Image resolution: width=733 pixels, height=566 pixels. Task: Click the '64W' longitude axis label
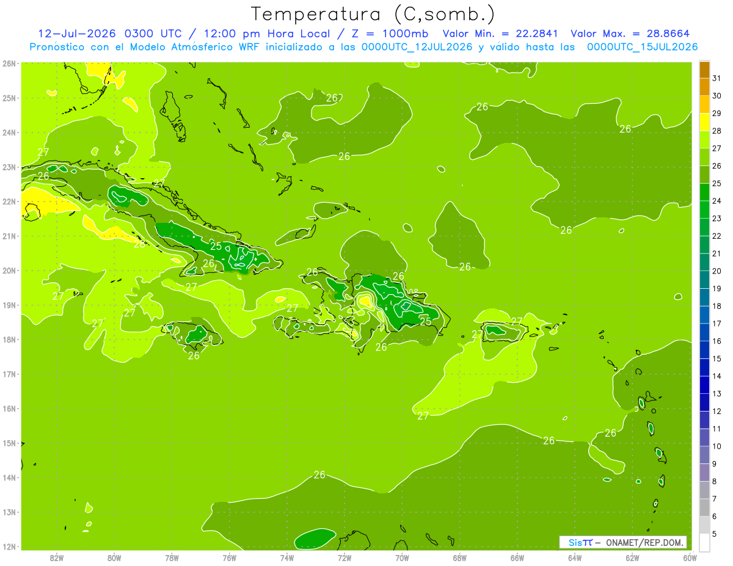pyautogui.click(x=575, y=557)
